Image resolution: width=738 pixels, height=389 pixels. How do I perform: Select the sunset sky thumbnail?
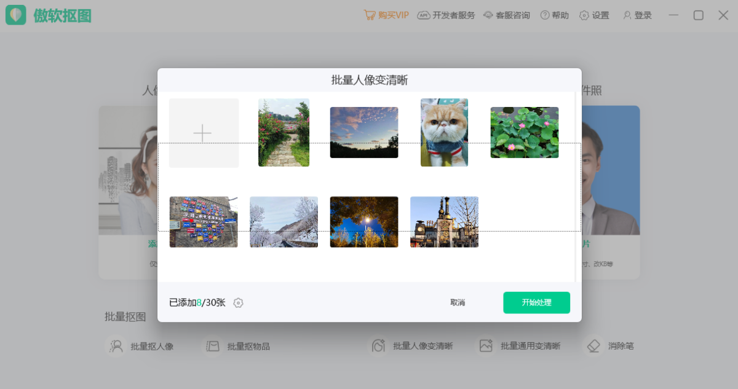coord(364,132)
